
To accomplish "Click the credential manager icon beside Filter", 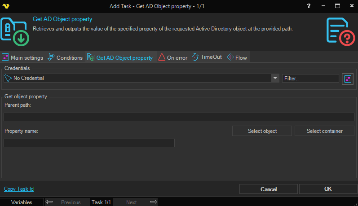I will coord(348,79).
